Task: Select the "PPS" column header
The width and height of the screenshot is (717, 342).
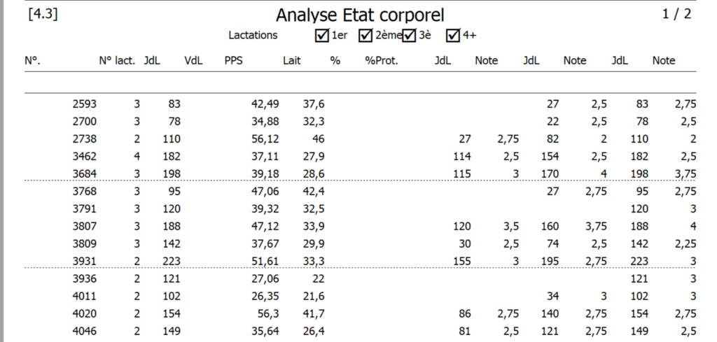Action: point(233,61)
